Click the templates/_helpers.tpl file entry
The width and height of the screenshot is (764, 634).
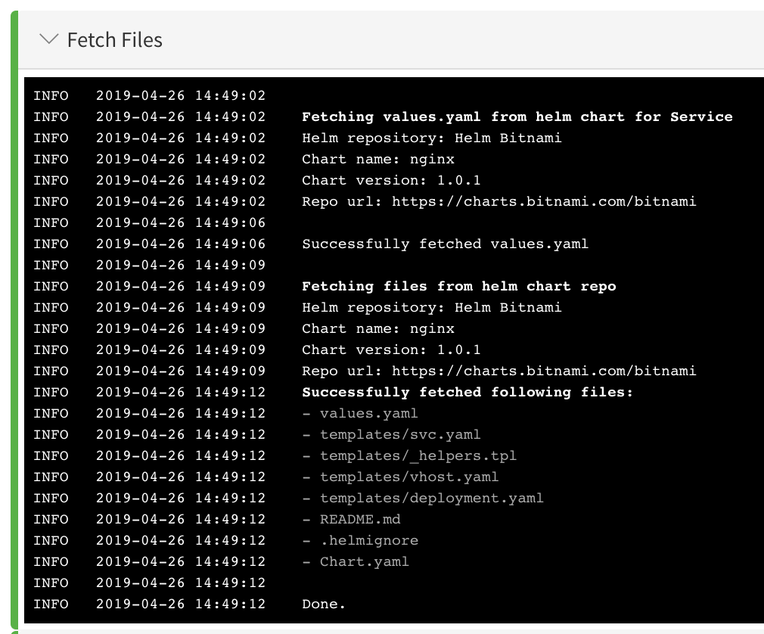(x=409, y=456)
